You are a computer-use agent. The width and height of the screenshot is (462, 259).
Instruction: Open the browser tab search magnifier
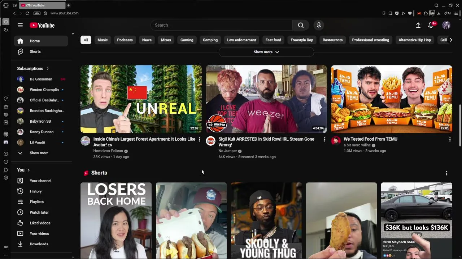pos(436,5)
